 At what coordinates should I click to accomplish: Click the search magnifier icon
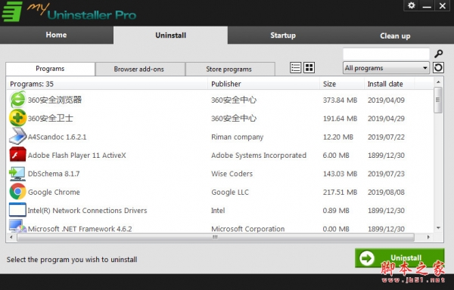[x=438, y=54]
